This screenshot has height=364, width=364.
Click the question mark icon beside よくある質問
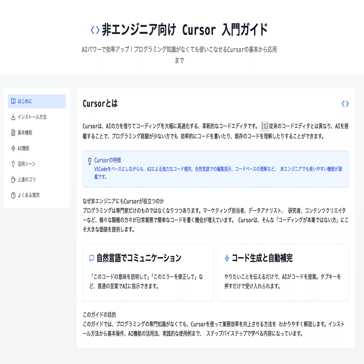[x=13, y=195]
